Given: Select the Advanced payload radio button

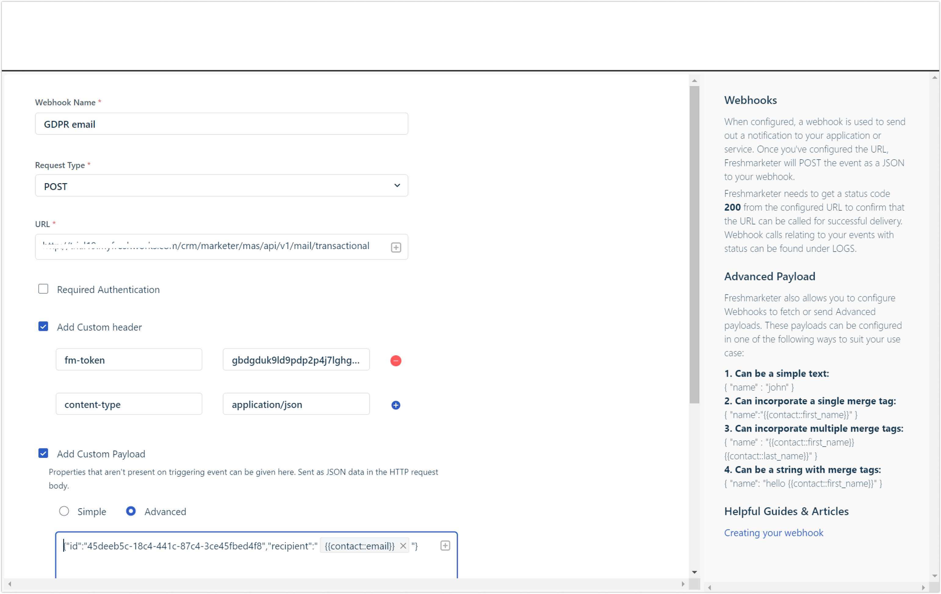Looking at the screenshot, I should (x=131, y=511).
